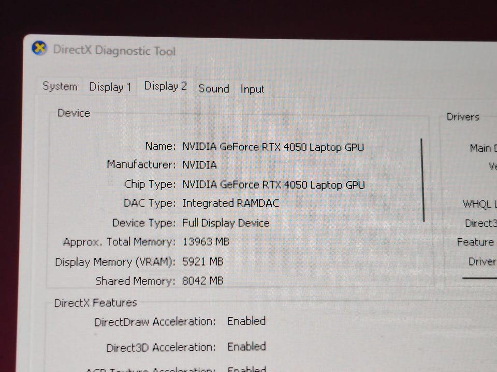
Task: Click the DirectDraw Acceleration Enabled value
Action: [x=246, y=321]
